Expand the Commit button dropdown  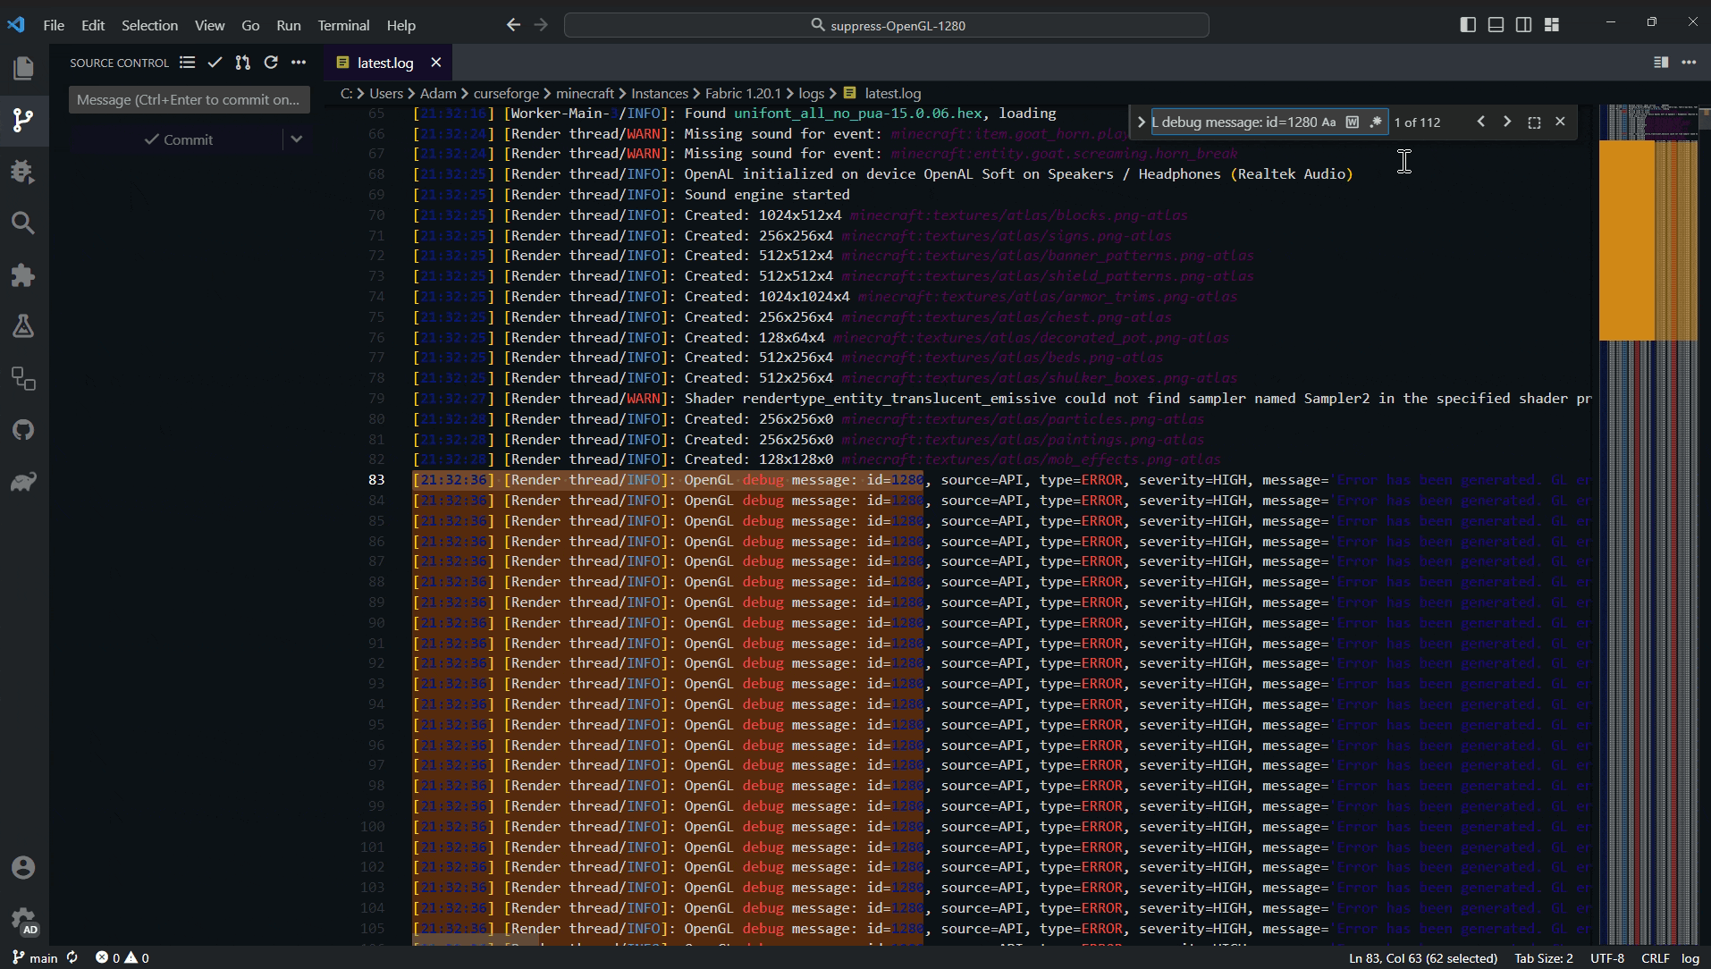tap(298, 139)
